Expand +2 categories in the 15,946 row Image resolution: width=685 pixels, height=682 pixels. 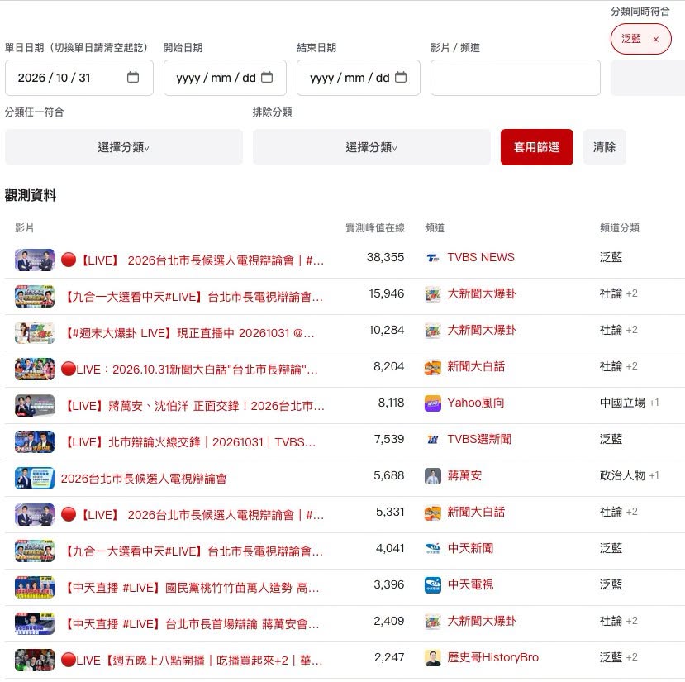coord(631,293)
